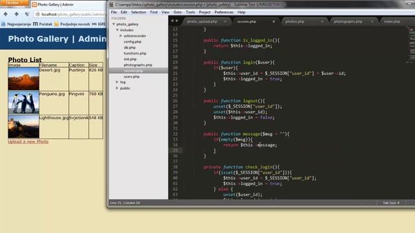
Task: Switch to the photos.php editor tab
Action: (294, 21)
